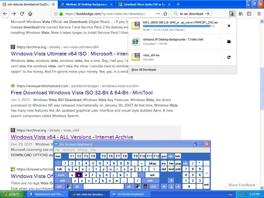Bookmark this page with the star icon
This screenshot has width=264, height=198.
165,14
